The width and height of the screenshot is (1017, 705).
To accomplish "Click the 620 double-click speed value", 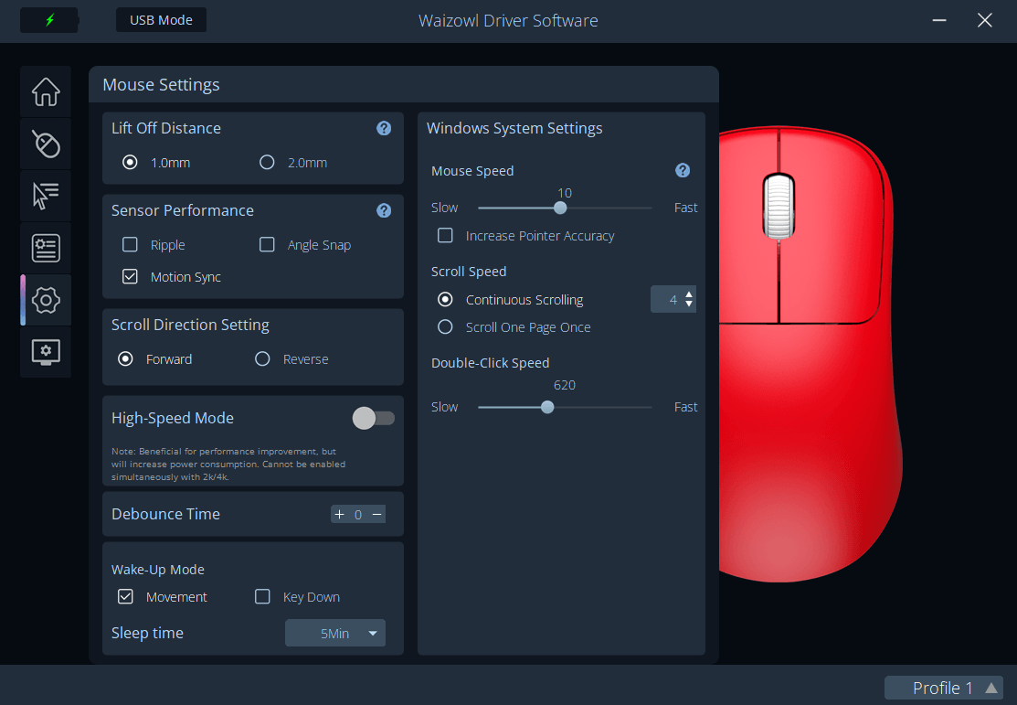I will (x=565, y=385).
